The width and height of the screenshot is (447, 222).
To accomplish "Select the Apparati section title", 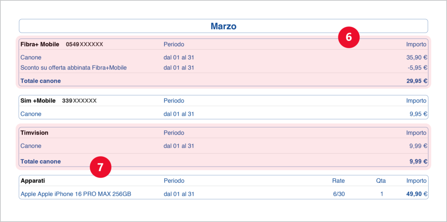I will tap(32, 181).
